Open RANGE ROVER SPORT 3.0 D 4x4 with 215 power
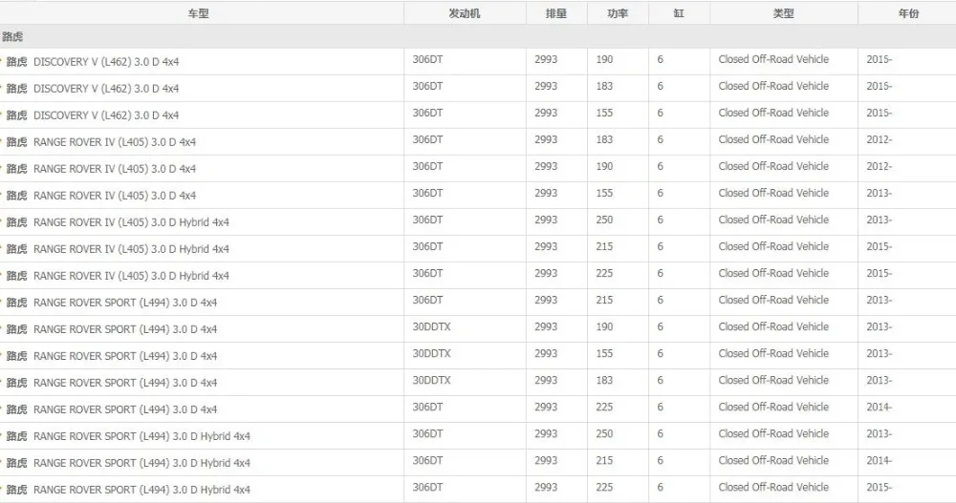The height and width of the screenshot is (503, 956). click(125, 303)
